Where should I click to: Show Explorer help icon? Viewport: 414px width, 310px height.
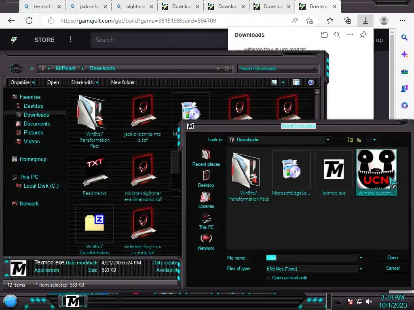(311, 82)
